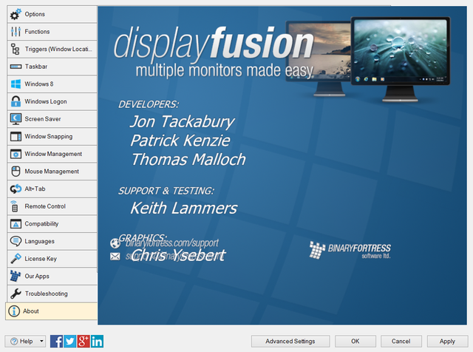Open the License Key tab label
This screenshot has height=352, width=473.
(41, 259)
